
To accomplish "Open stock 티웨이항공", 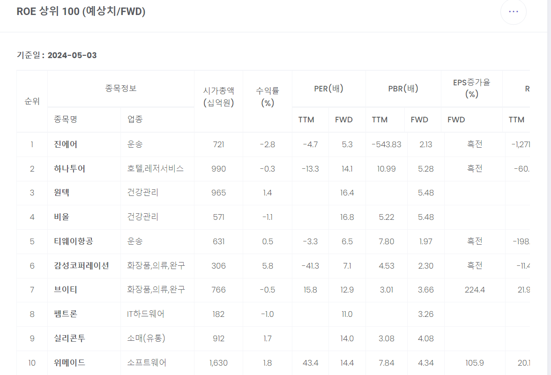I will [x=74, y=241].
